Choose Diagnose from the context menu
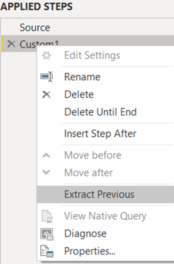 coord(85,234)
